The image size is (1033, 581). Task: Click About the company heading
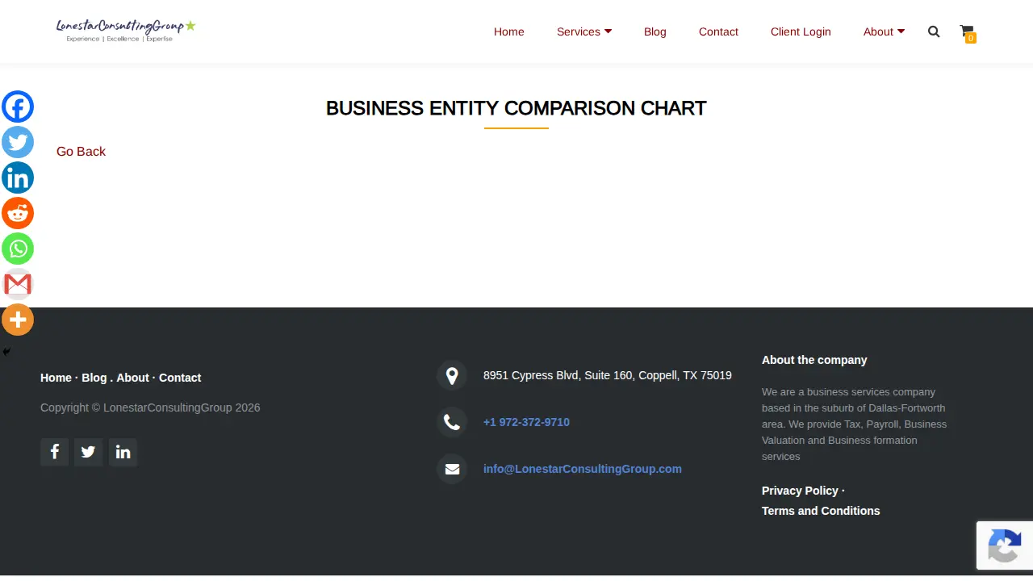click(814, 360)
